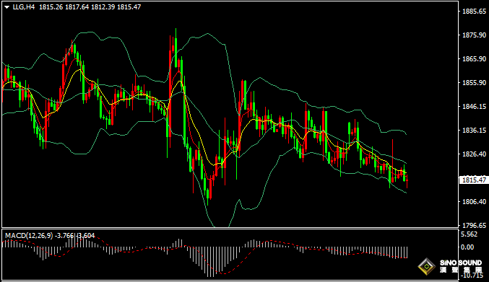The width and height of the screenshot is (489, 282).
Task: Click the MACD zero line 0.00 label
Action: click(467, 247)
